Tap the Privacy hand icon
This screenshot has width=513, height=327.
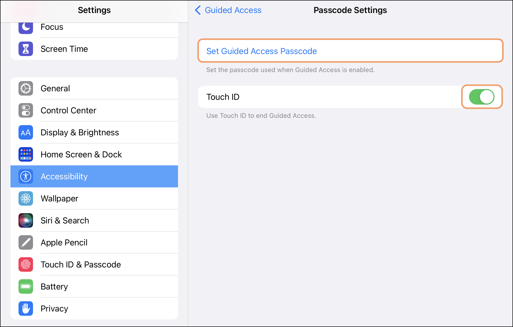(26, 308)
